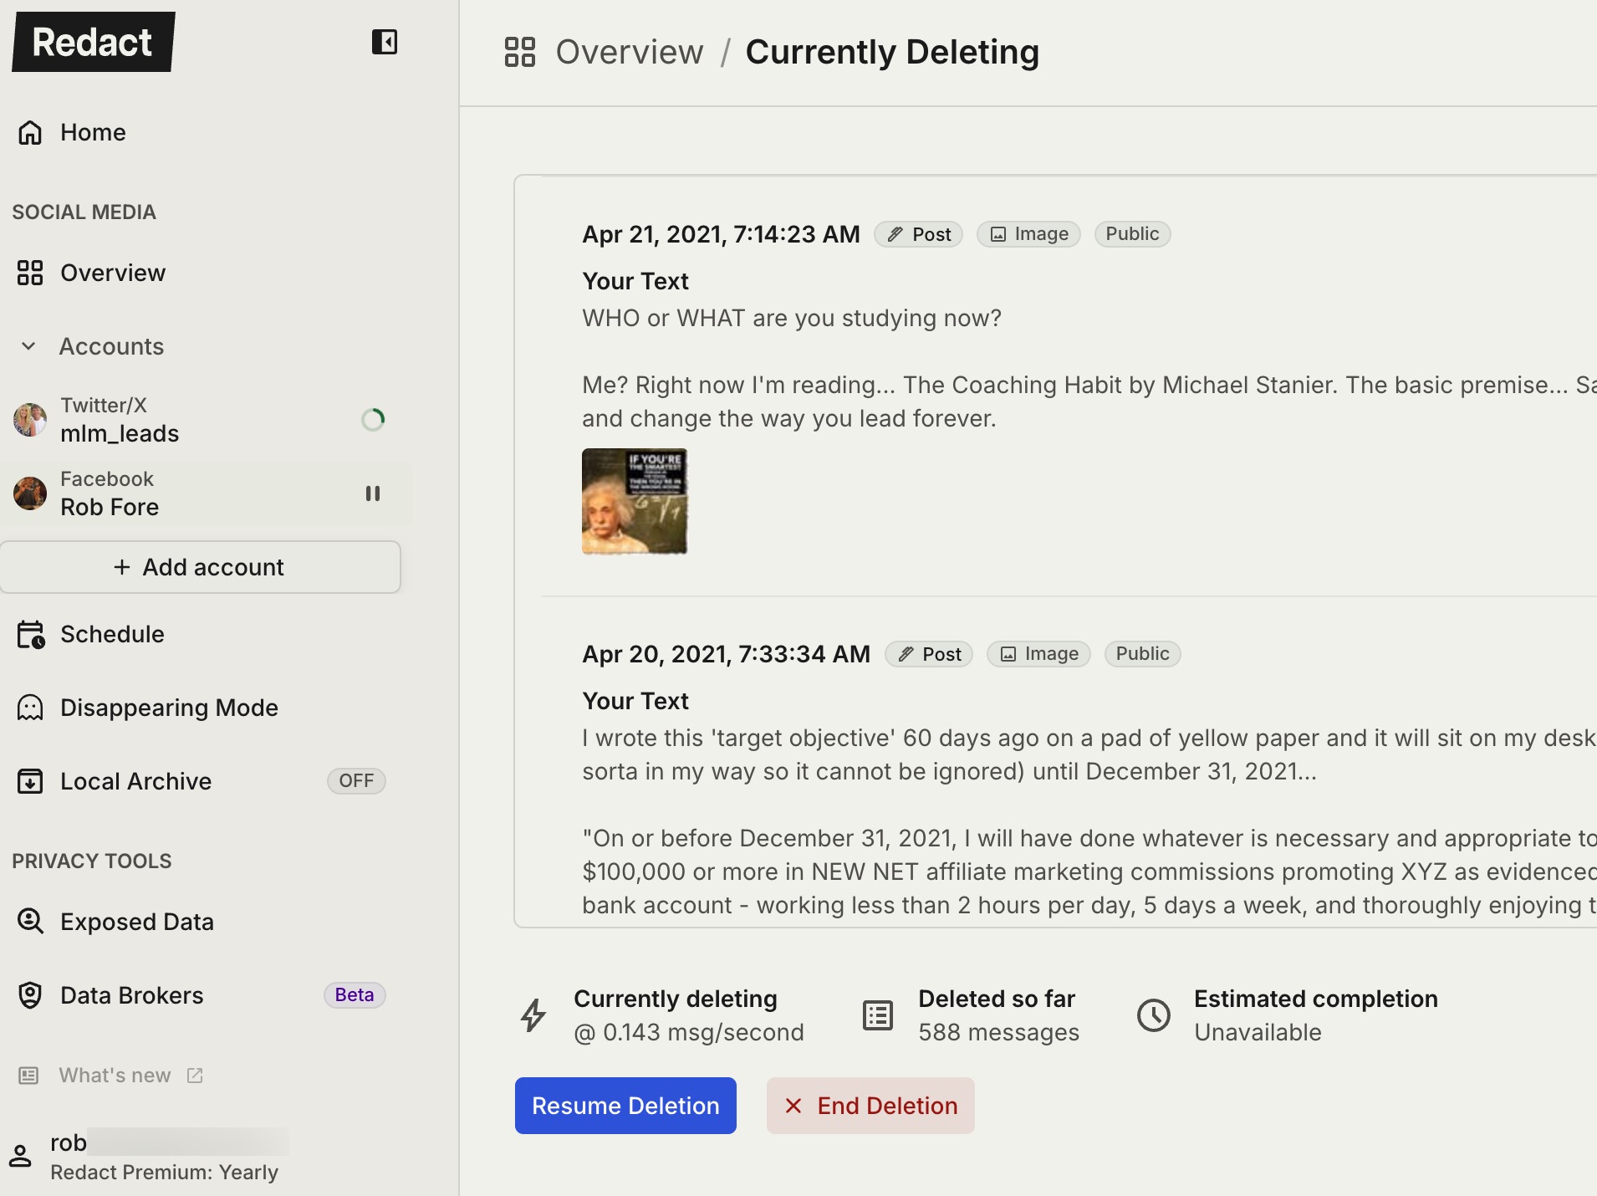Go to Overview breadcrumb link
The width and height of the screenshot is (1597, 1196).
pyautogui.click(x=630, y=52)
